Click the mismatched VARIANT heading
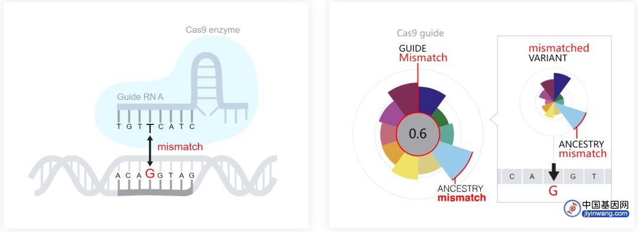 click(x=559, y=53)
